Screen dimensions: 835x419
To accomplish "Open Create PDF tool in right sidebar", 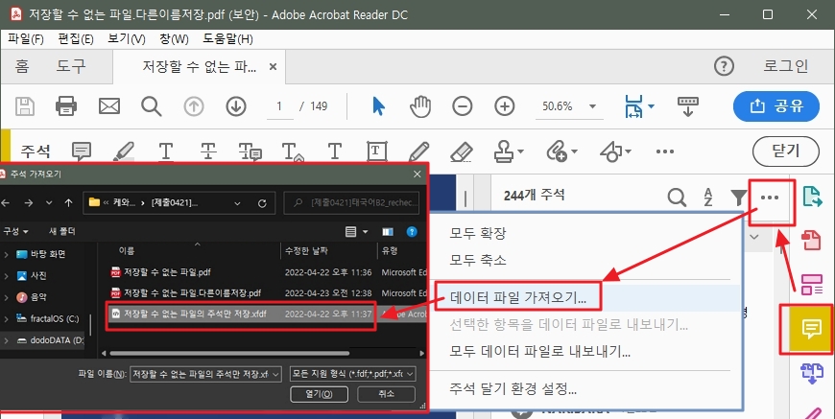I will point(812,240).
